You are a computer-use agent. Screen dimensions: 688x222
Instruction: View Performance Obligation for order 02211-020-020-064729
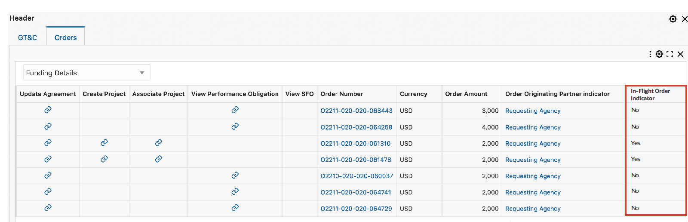tap(235, 208)
